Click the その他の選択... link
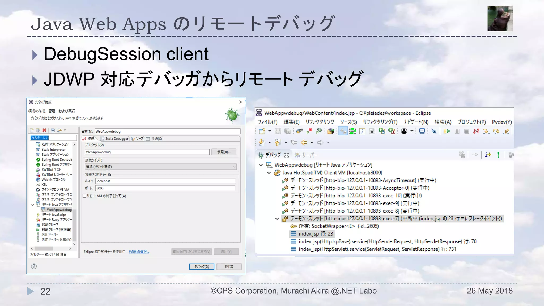Viewport: 544px width, 306px height. (x=139, y=252)
